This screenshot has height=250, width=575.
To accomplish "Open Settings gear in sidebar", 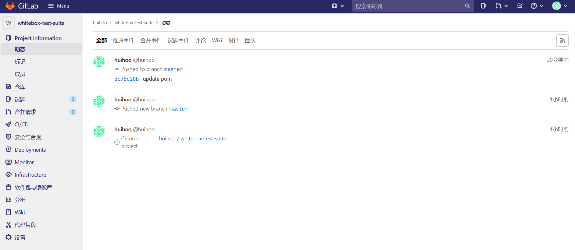I will point(20,238).
